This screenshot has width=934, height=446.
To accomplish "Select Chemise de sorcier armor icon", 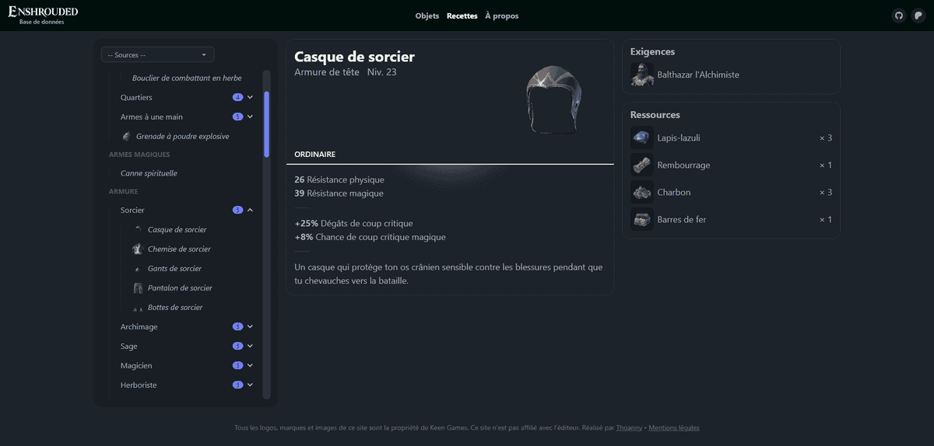I will tap(138, 249).
